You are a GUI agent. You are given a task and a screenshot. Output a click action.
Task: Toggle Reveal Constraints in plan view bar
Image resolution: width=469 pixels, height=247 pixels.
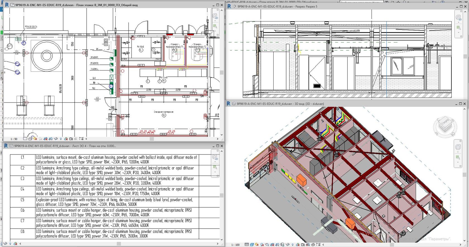tap(81, 139)
